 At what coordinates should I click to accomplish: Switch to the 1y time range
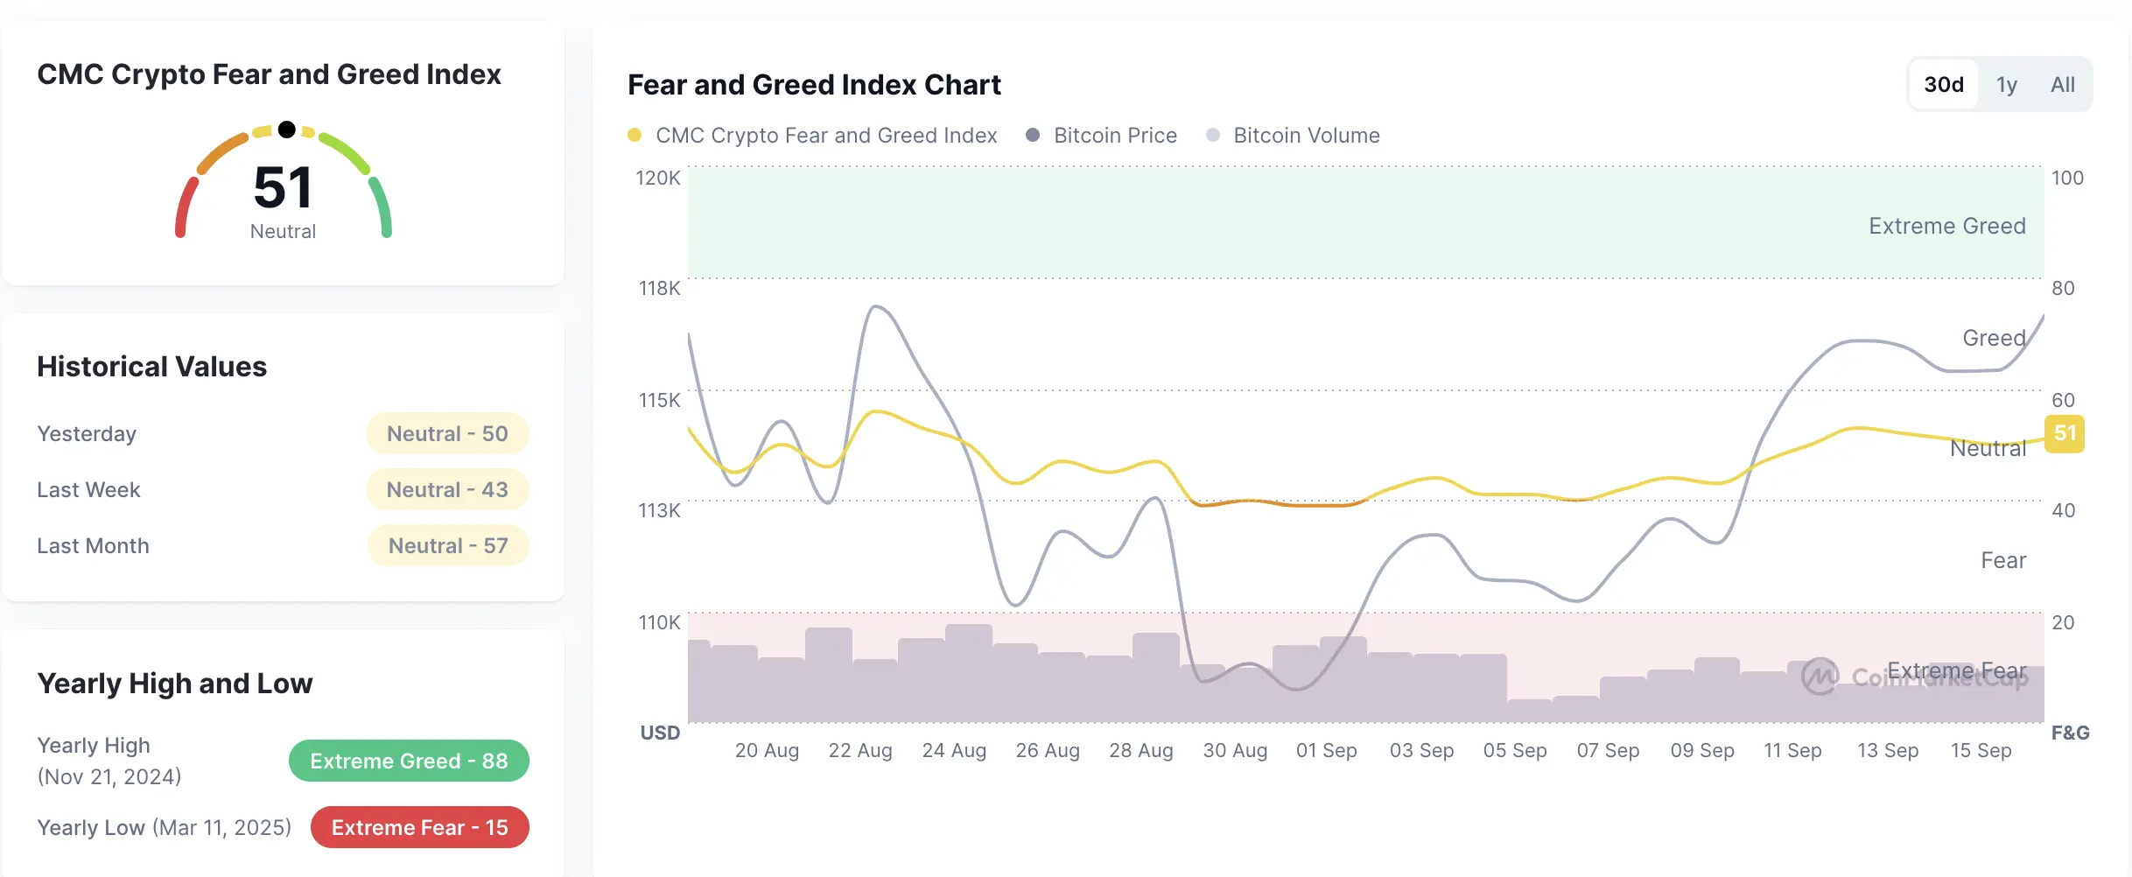click(x=2006, y=84)
